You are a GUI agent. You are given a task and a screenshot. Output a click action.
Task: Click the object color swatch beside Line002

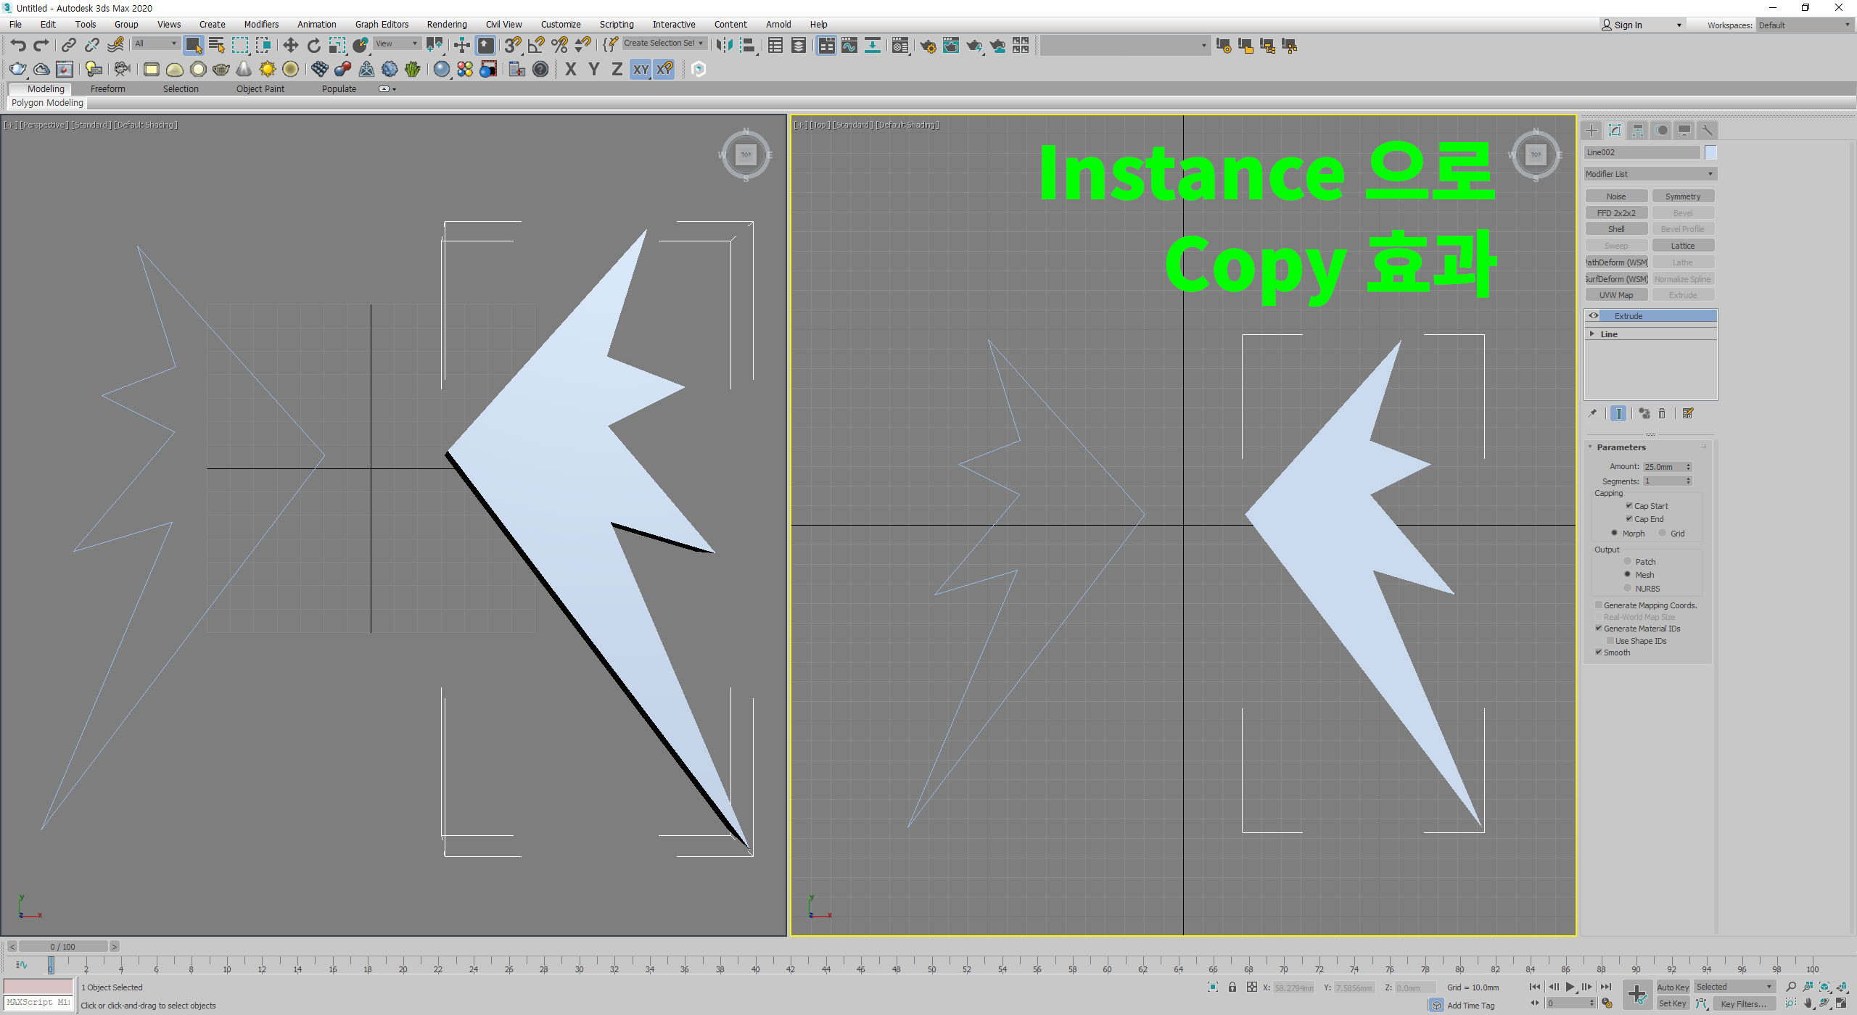[1710, 152]
